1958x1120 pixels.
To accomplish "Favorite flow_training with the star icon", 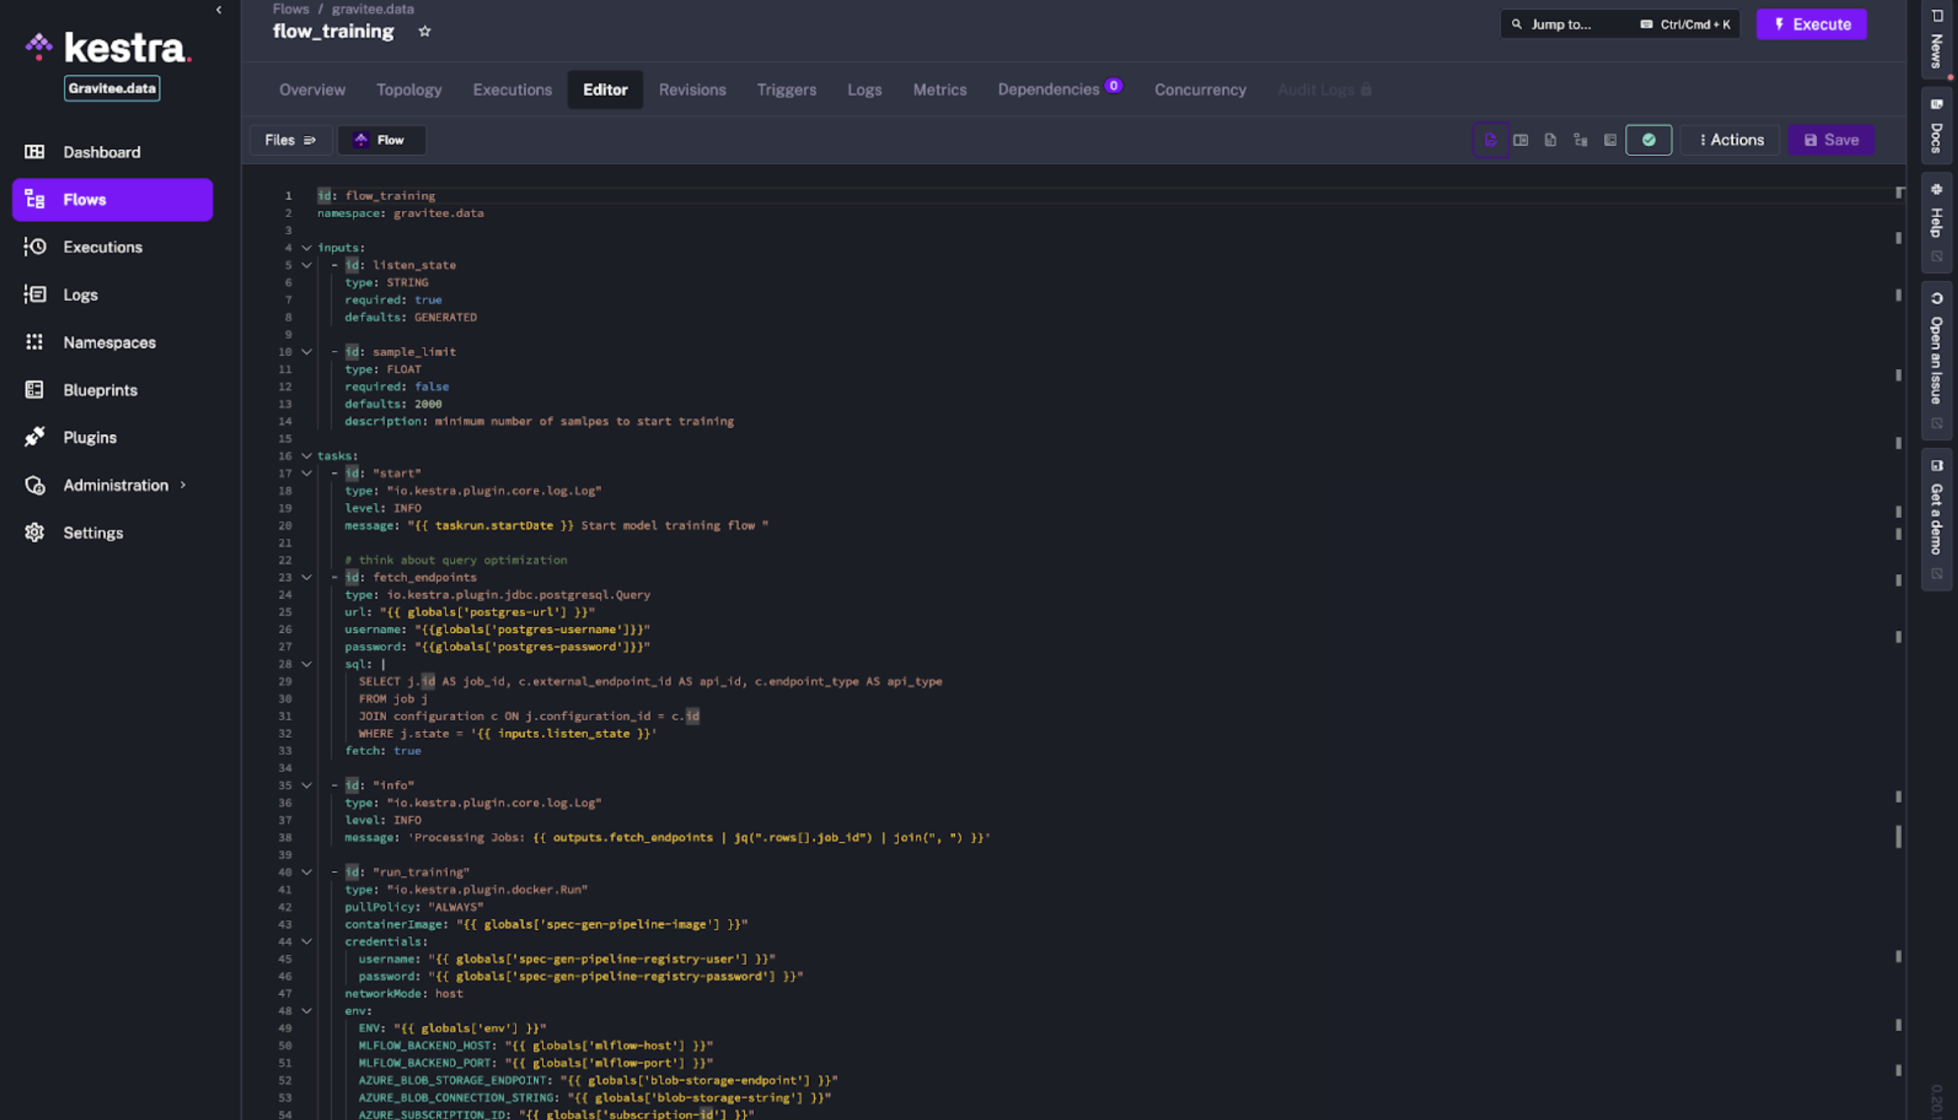I will (x=424, y=32).
